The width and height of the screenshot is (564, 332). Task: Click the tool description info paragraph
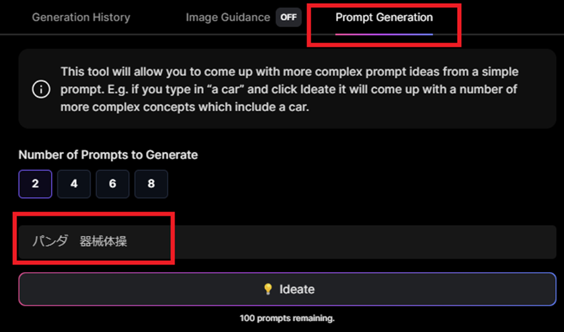(290, 89)
